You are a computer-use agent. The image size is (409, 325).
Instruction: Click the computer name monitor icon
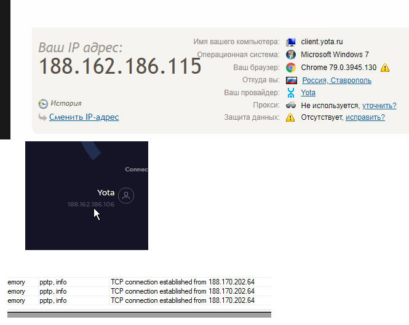click(x=290, y=42)
